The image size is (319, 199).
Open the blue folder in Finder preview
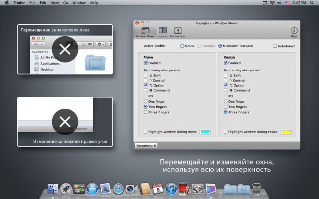click(x=95, y=62)
